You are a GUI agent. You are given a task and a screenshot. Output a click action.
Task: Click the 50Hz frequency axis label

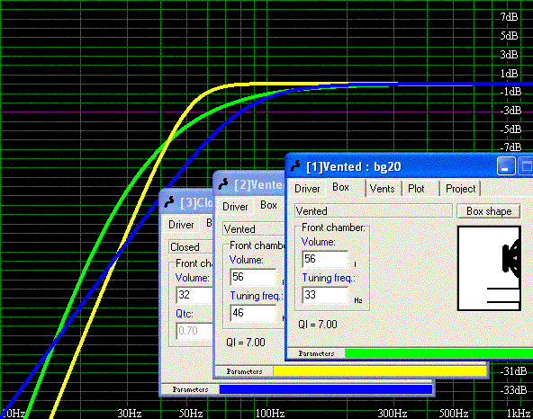point(191,414)
